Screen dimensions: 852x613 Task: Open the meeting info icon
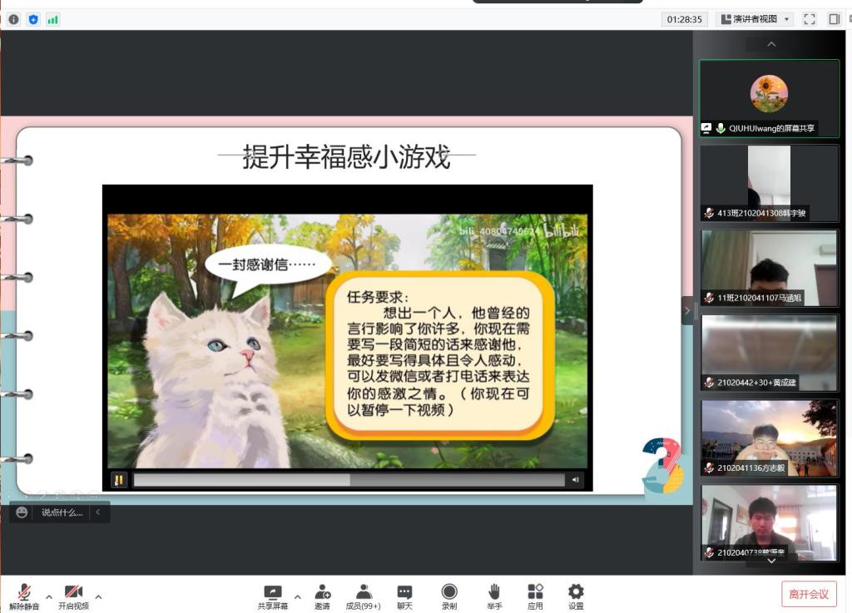(x=13, y=19)
